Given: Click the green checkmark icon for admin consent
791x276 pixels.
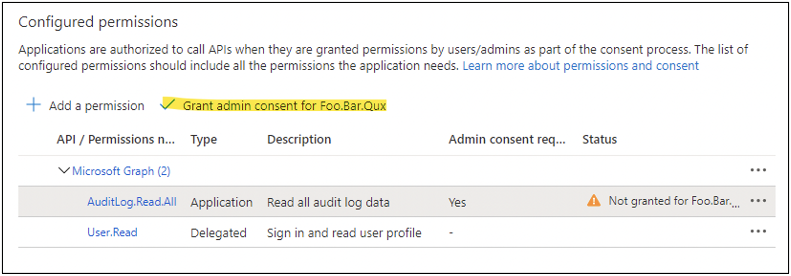Looking at the screenshot, I should coord(167,104).
